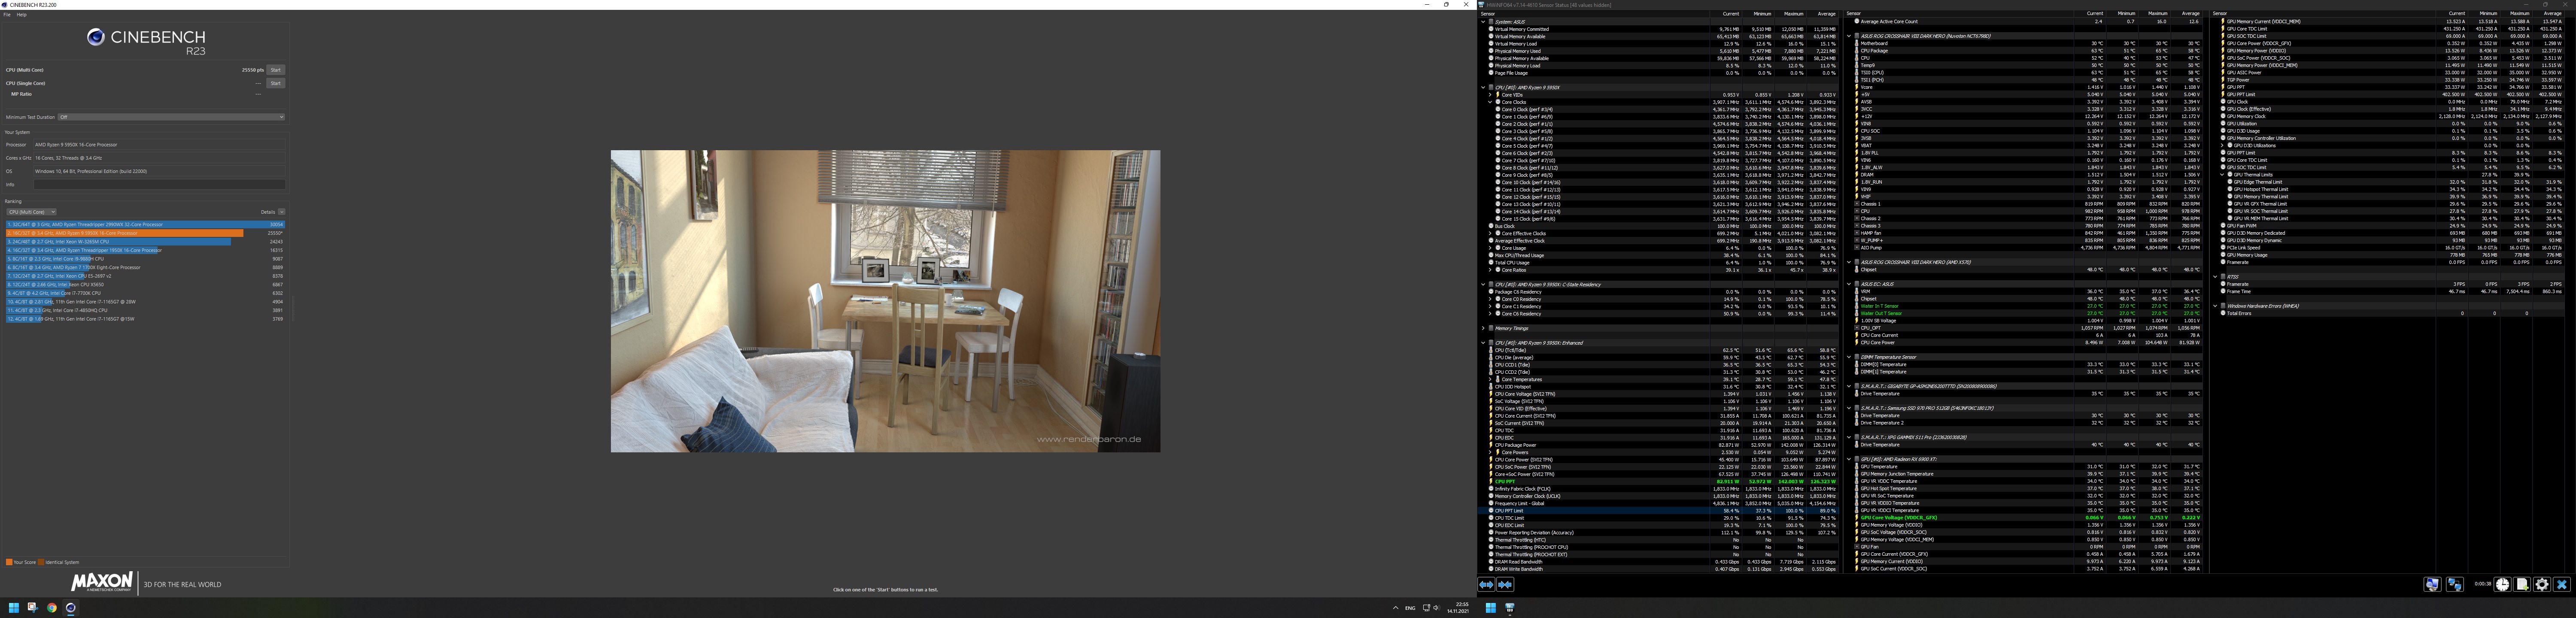
Task: Collapse the Core Clocks tree
Action: click(1490, 102)
